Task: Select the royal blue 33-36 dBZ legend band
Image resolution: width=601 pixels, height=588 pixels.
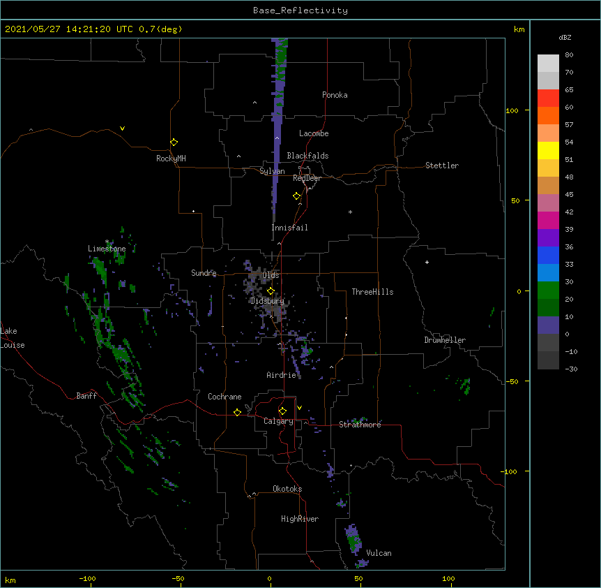Action: (x=548, y=255)
